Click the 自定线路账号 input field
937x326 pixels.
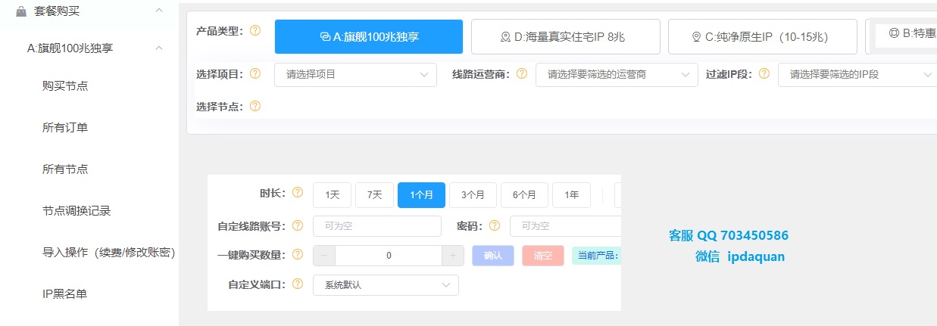[x=377, y=226]
